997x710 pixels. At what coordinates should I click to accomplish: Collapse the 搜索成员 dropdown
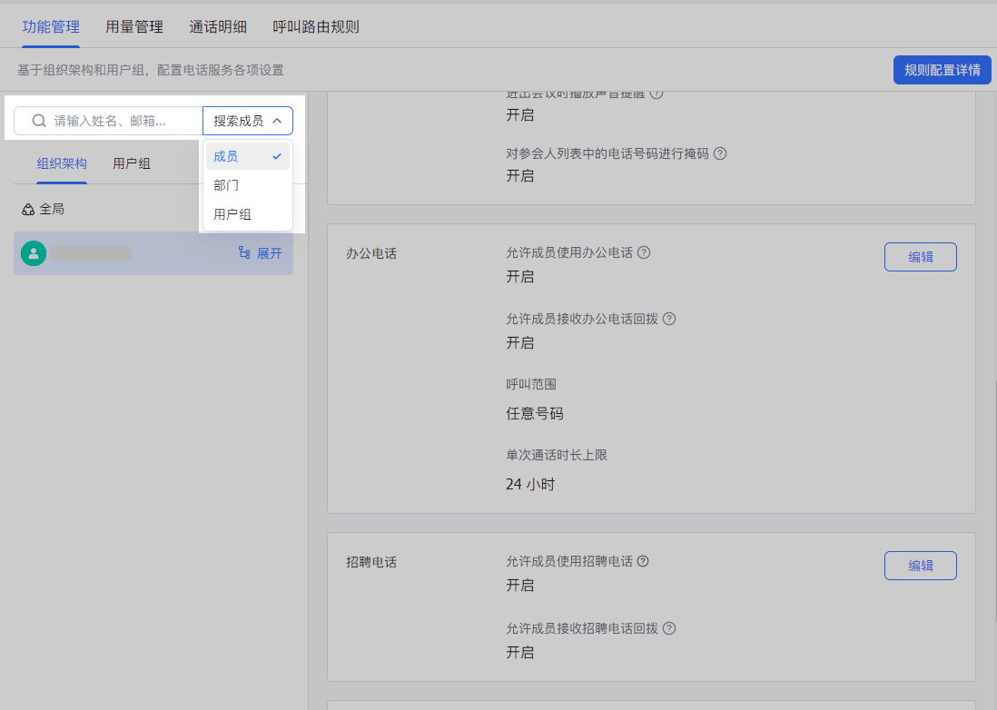click(248, 121)
